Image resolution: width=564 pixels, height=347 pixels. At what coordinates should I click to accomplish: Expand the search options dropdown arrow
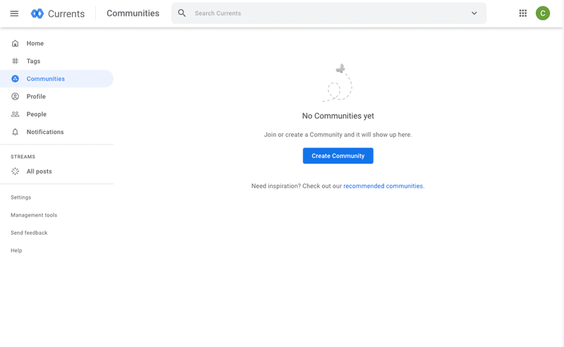point(474,13)
